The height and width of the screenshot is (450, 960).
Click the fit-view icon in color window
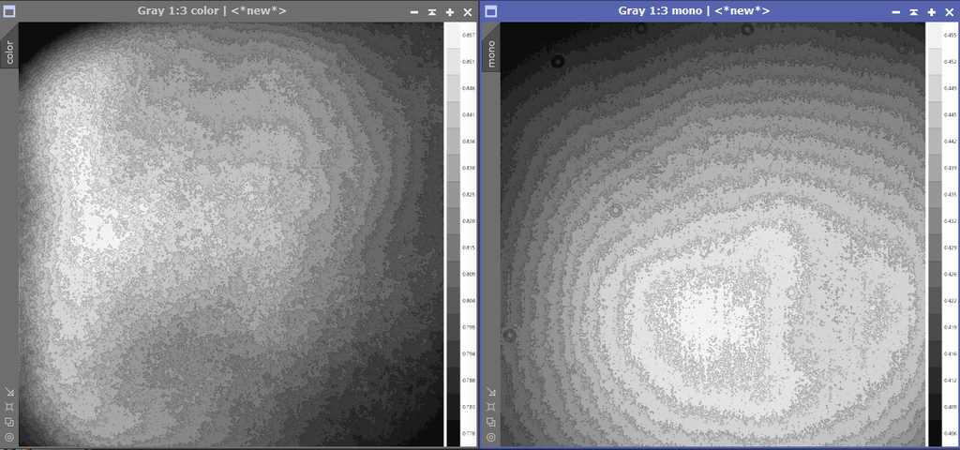click(9, 407)
